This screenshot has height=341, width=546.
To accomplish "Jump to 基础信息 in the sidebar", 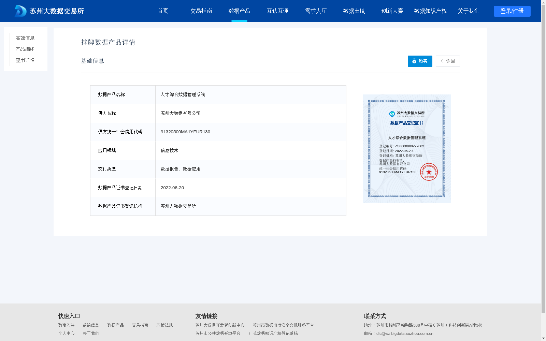I will coord(25,38).
